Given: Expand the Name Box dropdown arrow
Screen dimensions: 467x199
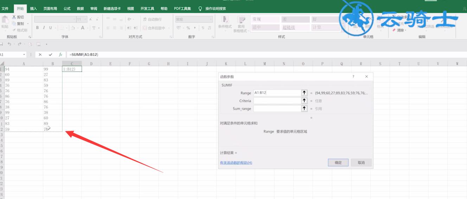Looking at the screenshot, I should coord(24,54).
